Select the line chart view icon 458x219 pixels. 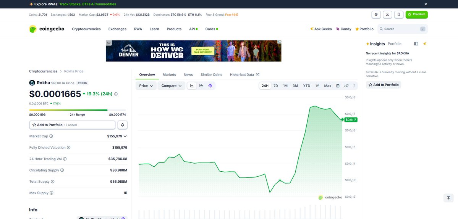coord(192,86)
